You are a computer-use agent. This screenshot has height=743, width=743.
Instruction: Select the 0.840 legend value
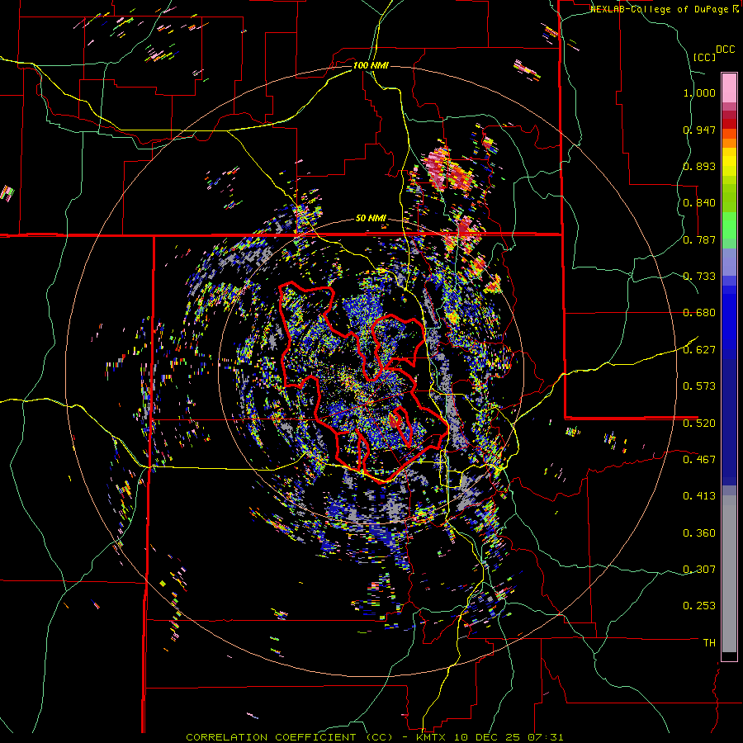[699, 203]
